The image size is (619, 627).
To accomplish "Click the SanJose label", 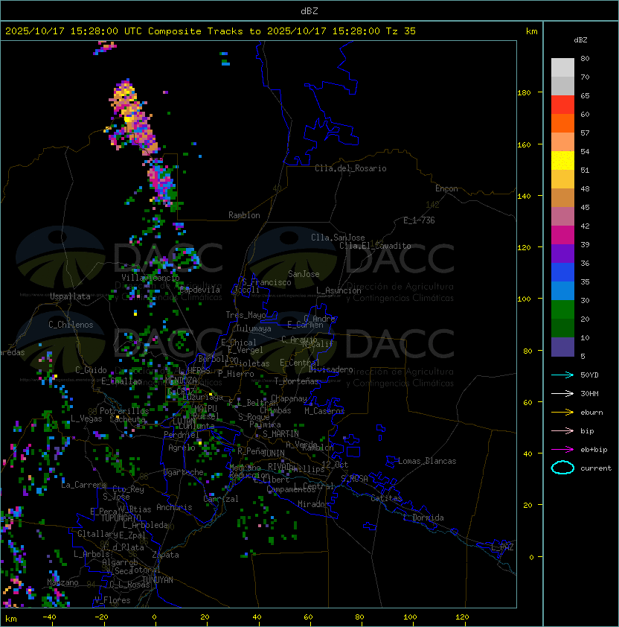I will click(304, 274).
